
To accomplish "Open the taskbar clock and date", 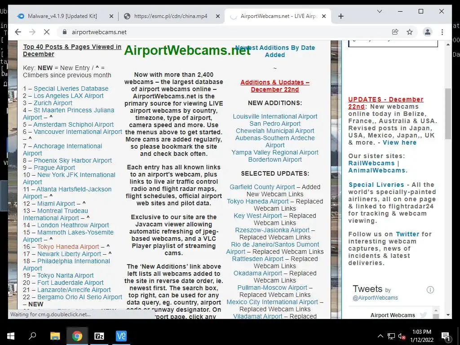I will click(422, 336).
